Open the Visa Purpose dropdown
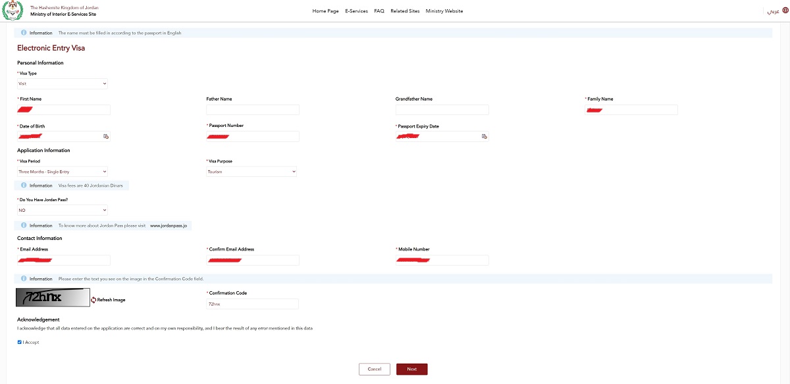 [252, 172]
